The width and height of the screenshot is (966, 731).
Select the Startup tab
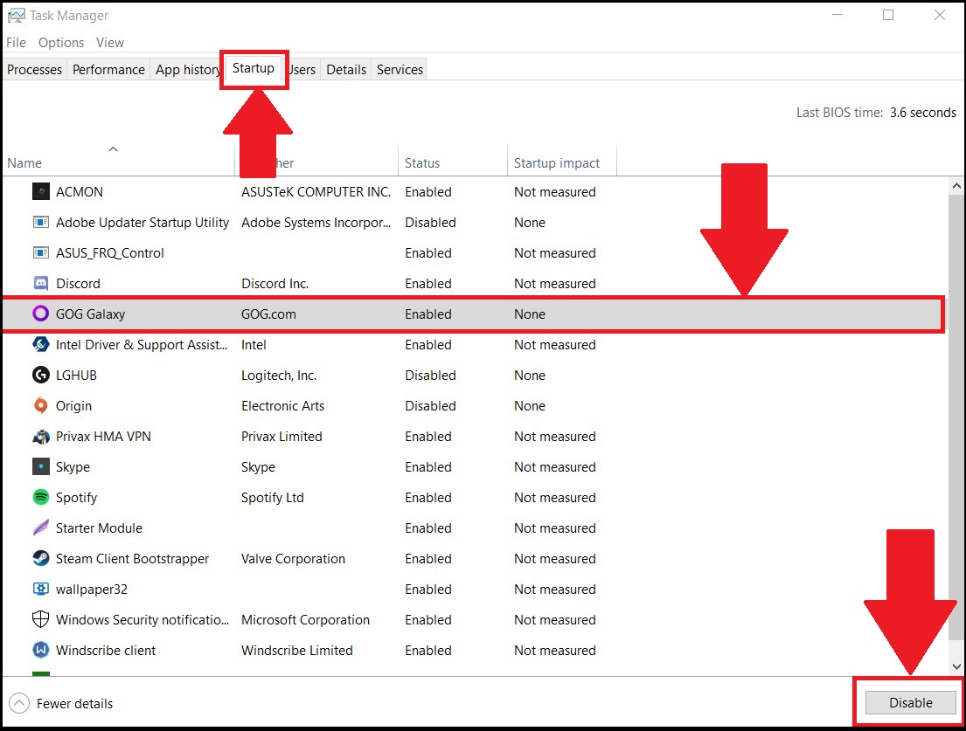pos(254,68)
